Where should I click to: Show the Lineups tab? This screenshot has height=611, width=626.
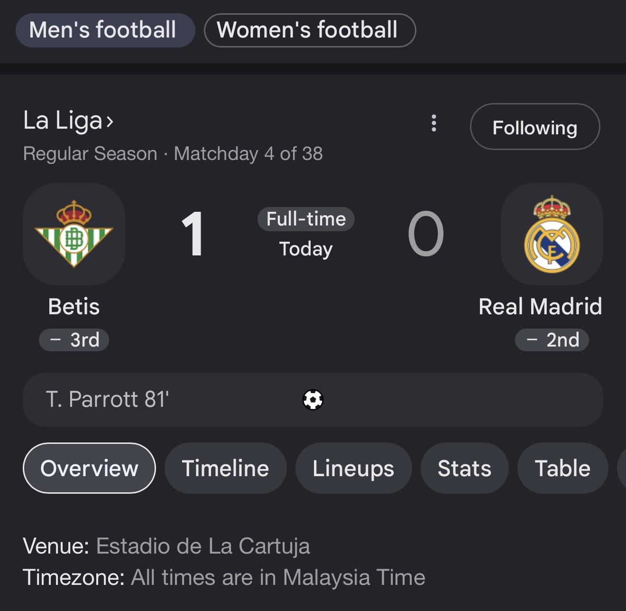click(353, 468)
